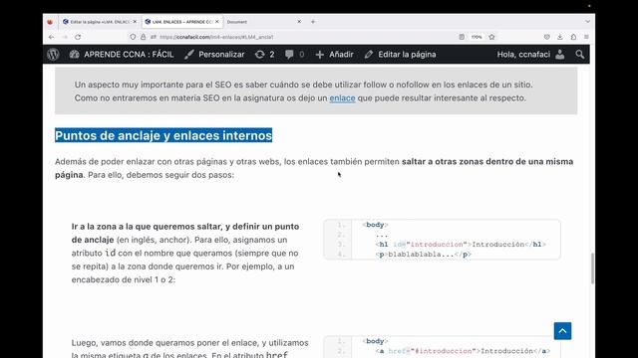The image size is (638, 358).
Task: Open the downloads panel
Action: [x=560, y=37]
